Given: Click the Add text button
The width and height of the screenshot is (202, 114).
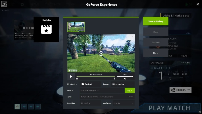Looking at the screenshot, I should click(x=155, y=42).
